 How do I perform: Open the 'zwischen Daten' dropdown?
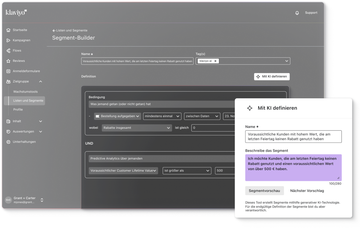pos(202,116)
